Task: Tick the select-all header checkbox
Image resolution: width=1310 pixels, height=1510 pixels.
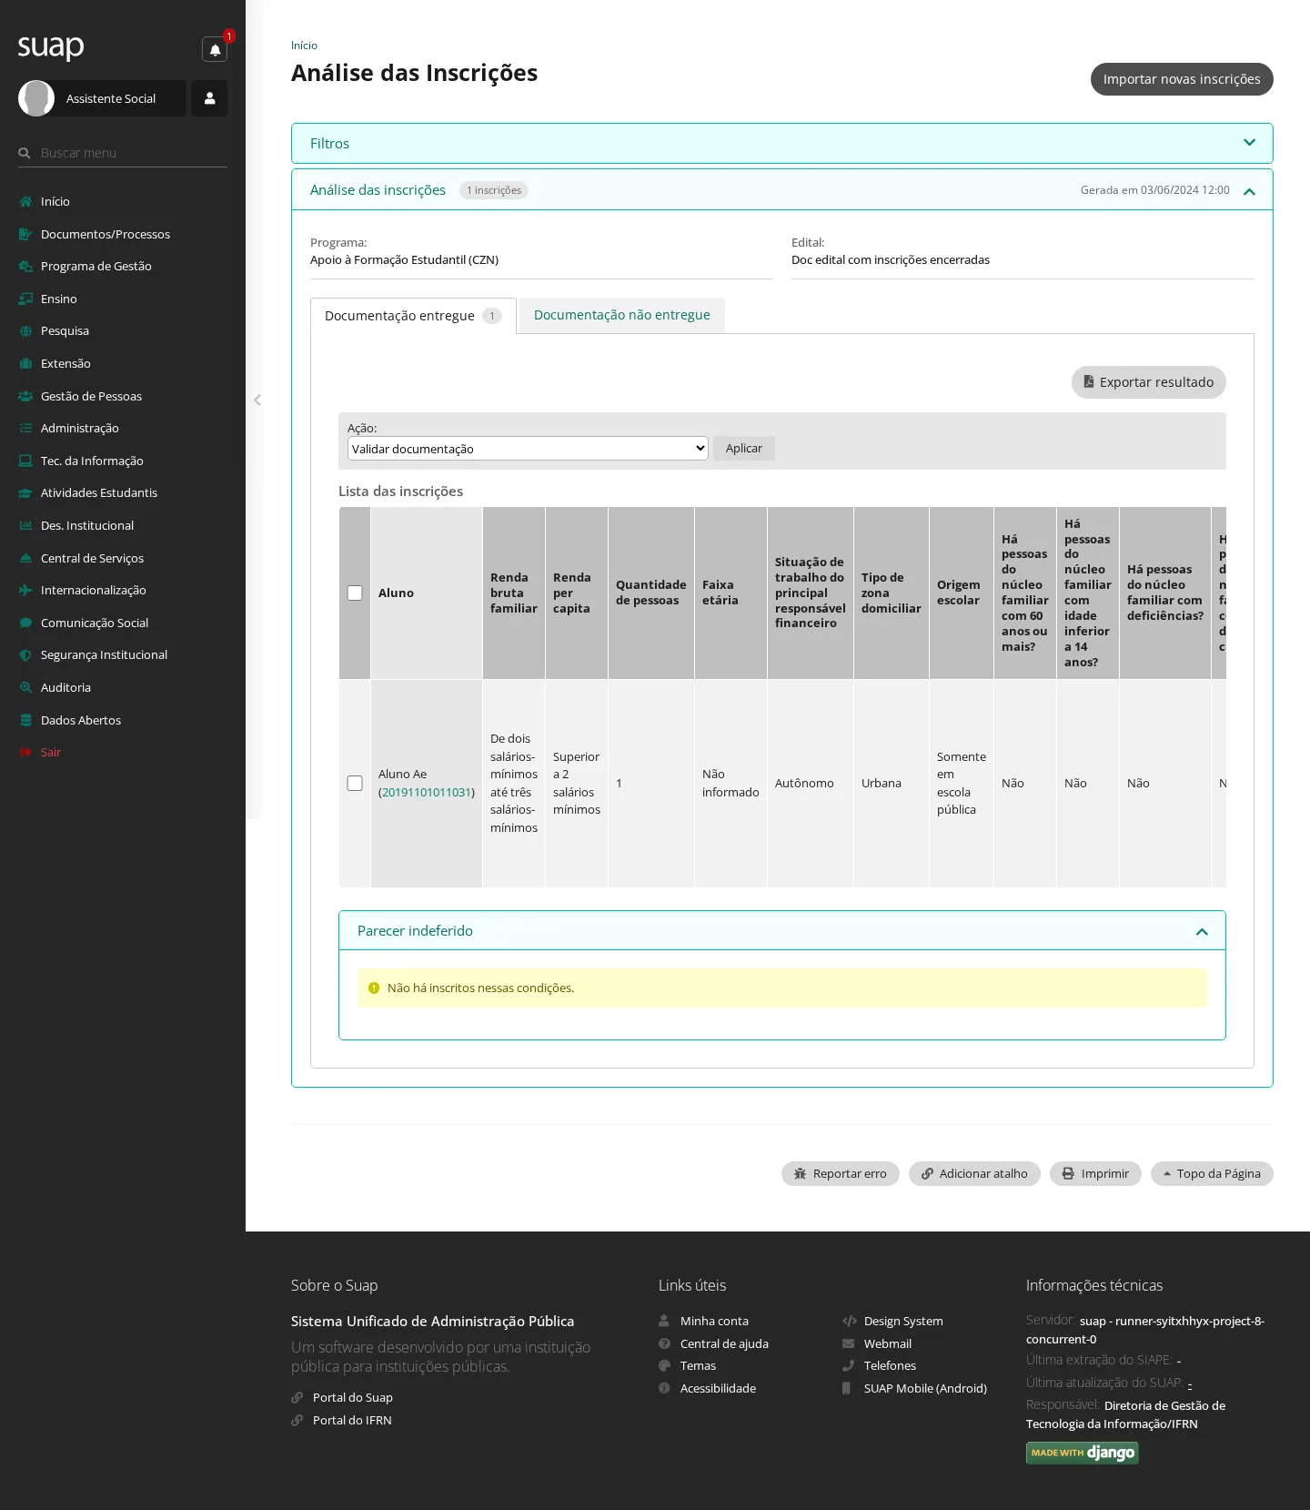Action: (x=355, y=593)
